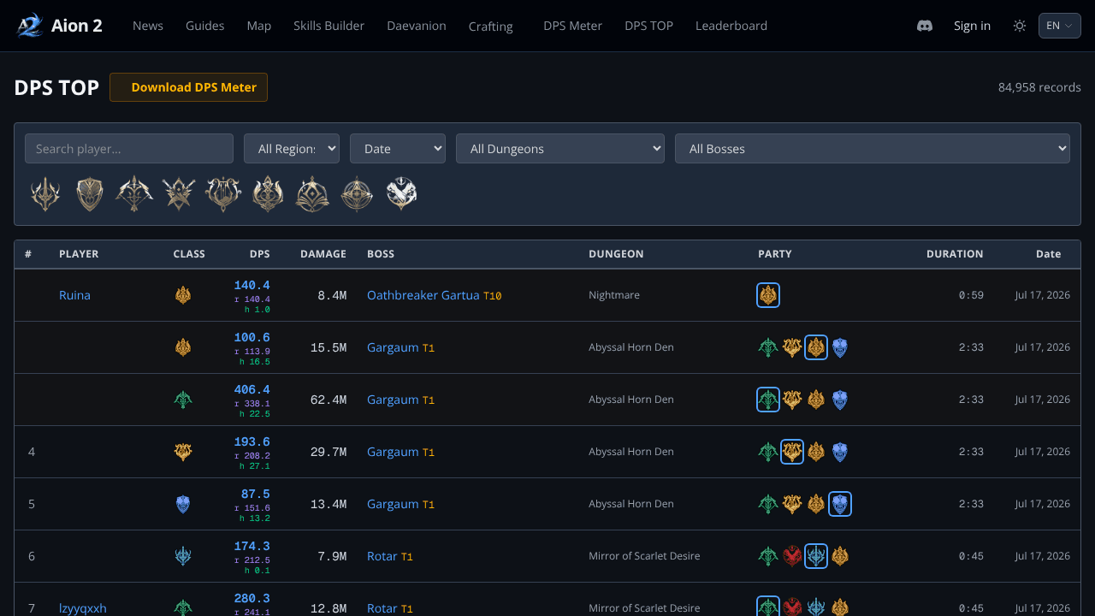
Task: Click green party icon in 174.3 DPS row
Action: [768, 556]
